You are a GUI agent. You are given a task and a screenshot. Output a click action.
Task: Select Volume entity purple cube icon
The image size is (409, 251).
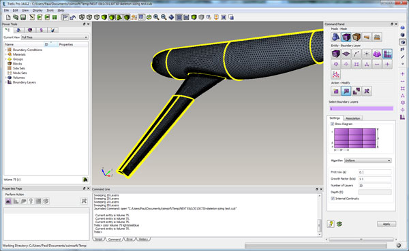(x=335, y=54)
